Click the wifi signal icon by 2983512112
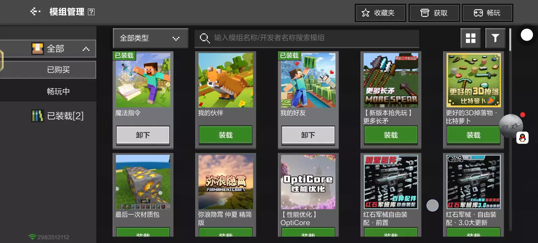 [x=32, y=237]
